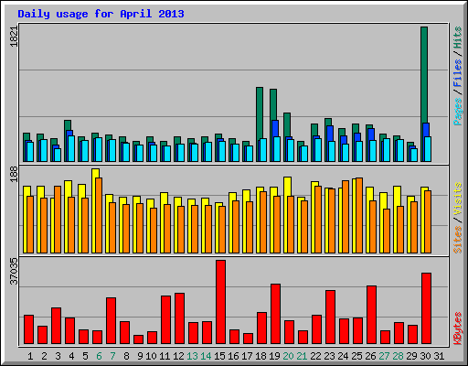The width and height of the screenshot is (468, 366).
Task: Click the cyan pages bar for day 30
Action: click(428, 149)
